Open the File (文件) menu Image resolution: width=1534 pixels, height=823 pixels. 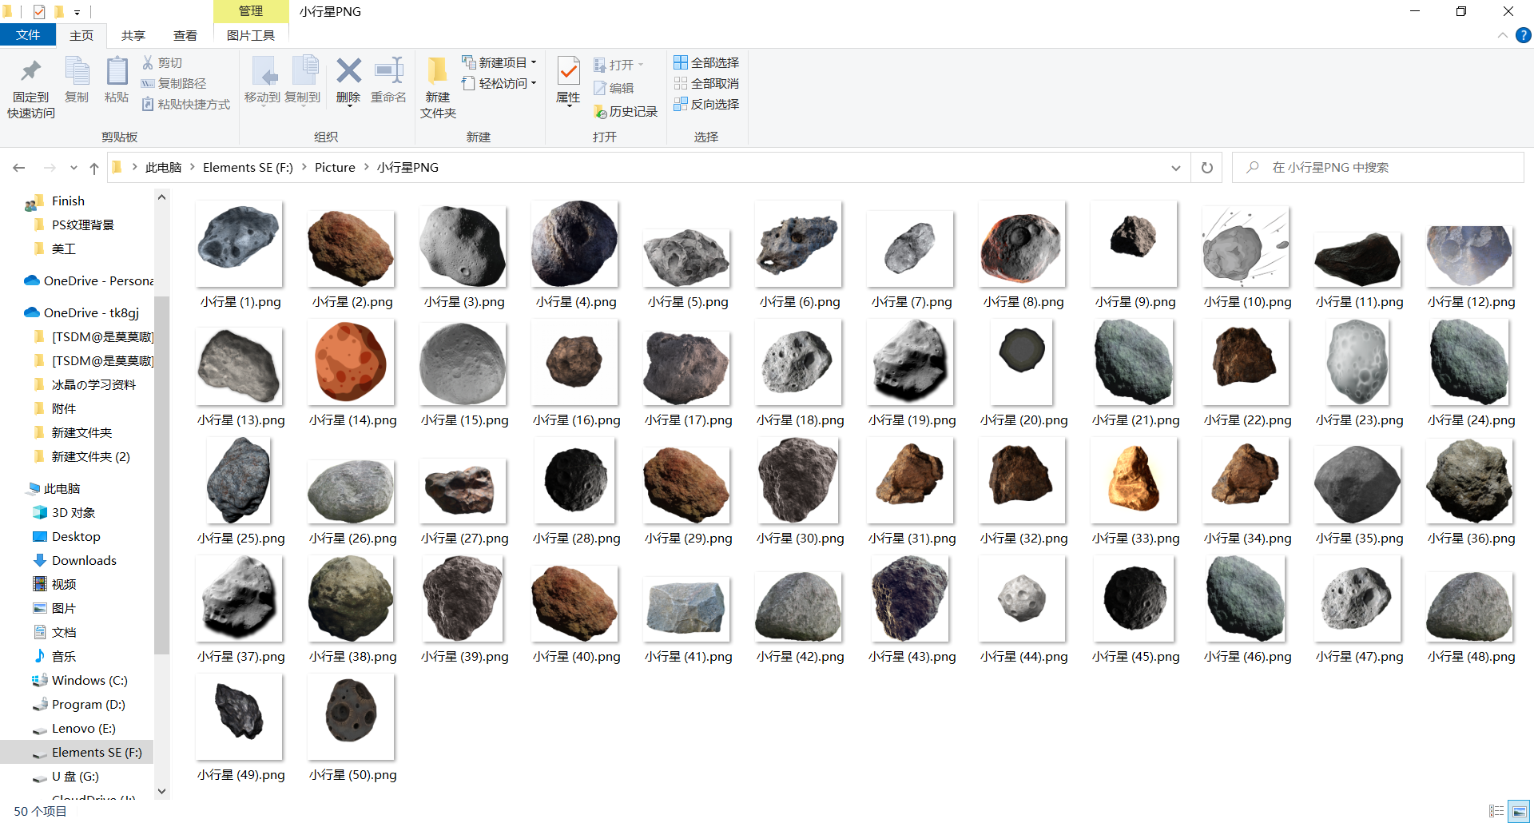pyautogui.click(x=28, y=35)
